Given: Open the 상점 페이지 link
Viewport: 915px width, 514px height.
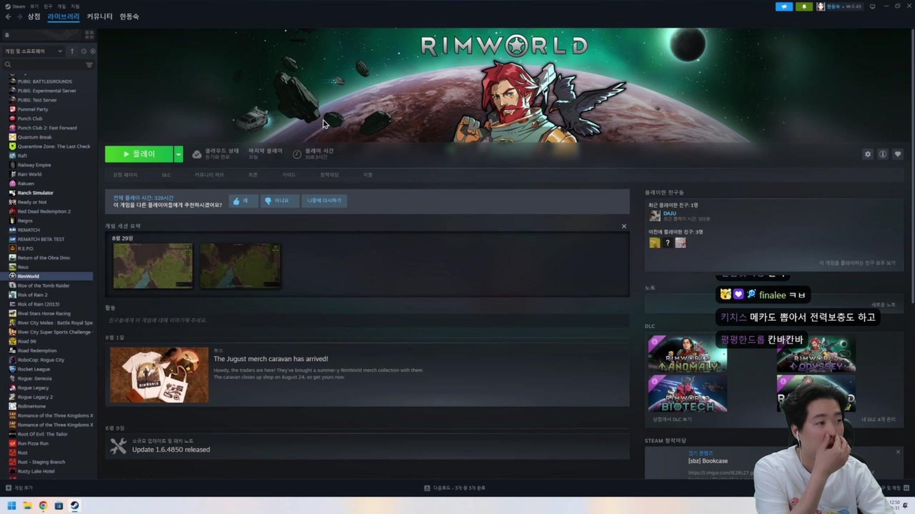Looking at the screenshot, I should (x=125, y=175).
